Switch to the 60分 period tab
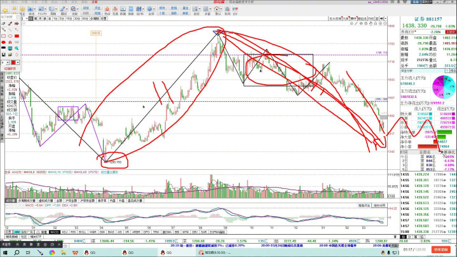The height and width of the screenshot is (257, 457). [85, 18]
